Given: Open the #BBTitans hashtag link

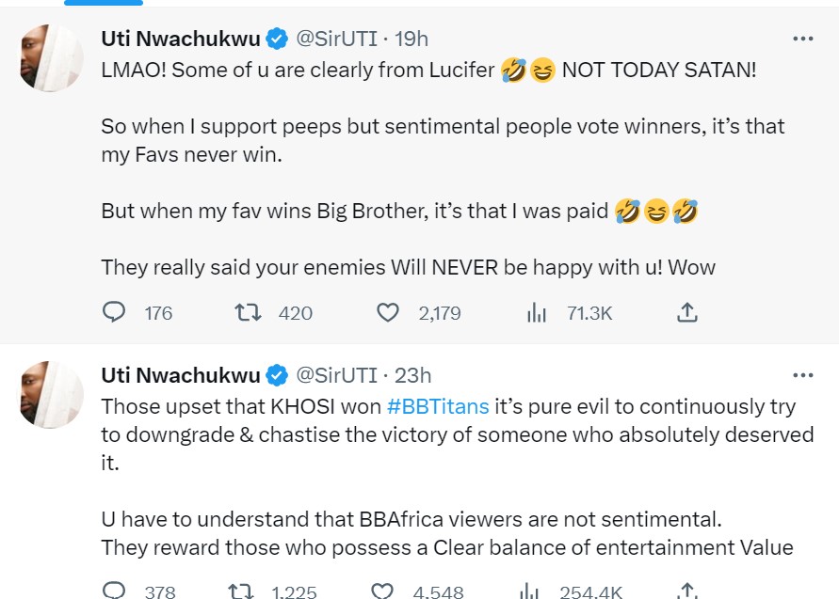Looking at the screenshot, I should pos(438,406).
